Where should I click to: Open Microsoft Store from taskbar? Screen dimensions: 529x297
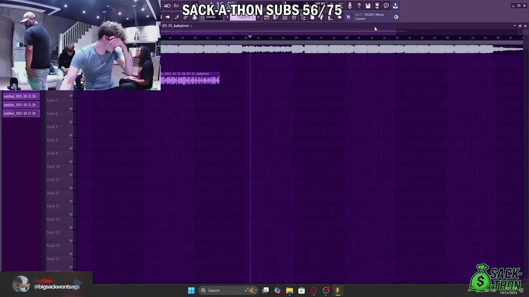coord(302,290)
